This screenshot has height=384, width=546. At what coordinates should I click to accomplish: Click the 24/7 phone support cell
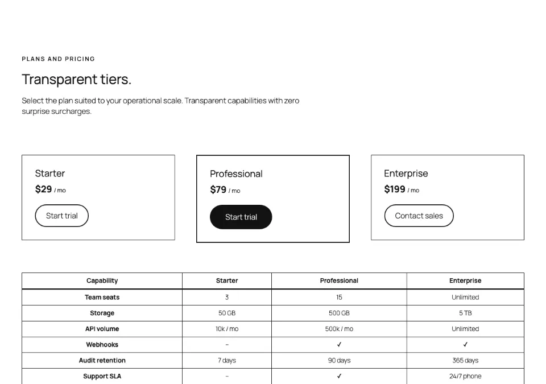point(465,376)
